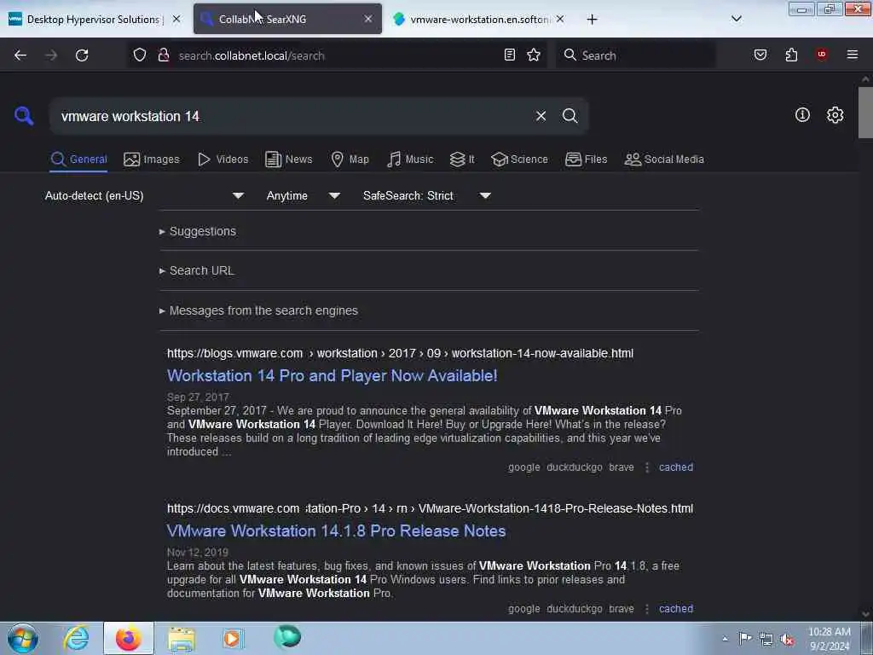Open the uBlock Origin toolbar icon
Viewport: 873px width, 655px height.
[821, 54]
